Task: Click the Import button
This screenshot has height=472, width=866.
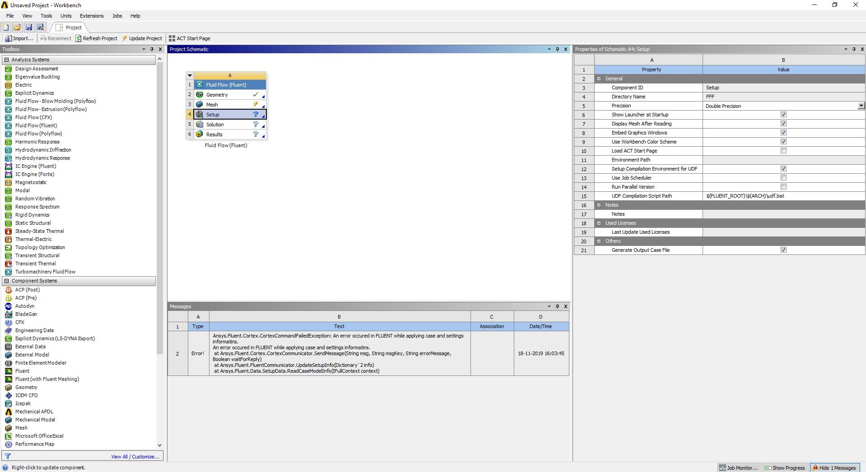Action: tap(19, 38)
